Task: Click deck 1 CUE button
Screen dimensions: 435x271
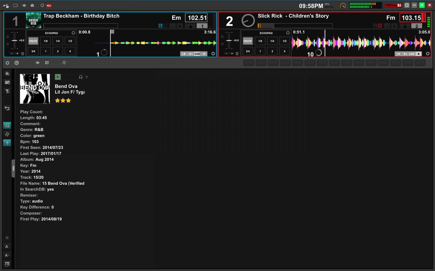Action: (197, 54)
